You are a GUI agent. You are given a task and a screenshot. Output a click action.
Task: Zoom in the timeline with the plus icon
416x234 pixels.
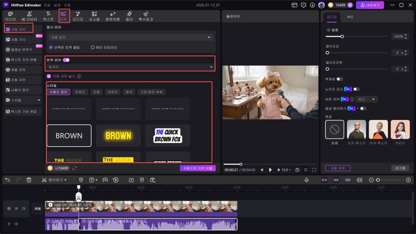[x=408, y=180]
